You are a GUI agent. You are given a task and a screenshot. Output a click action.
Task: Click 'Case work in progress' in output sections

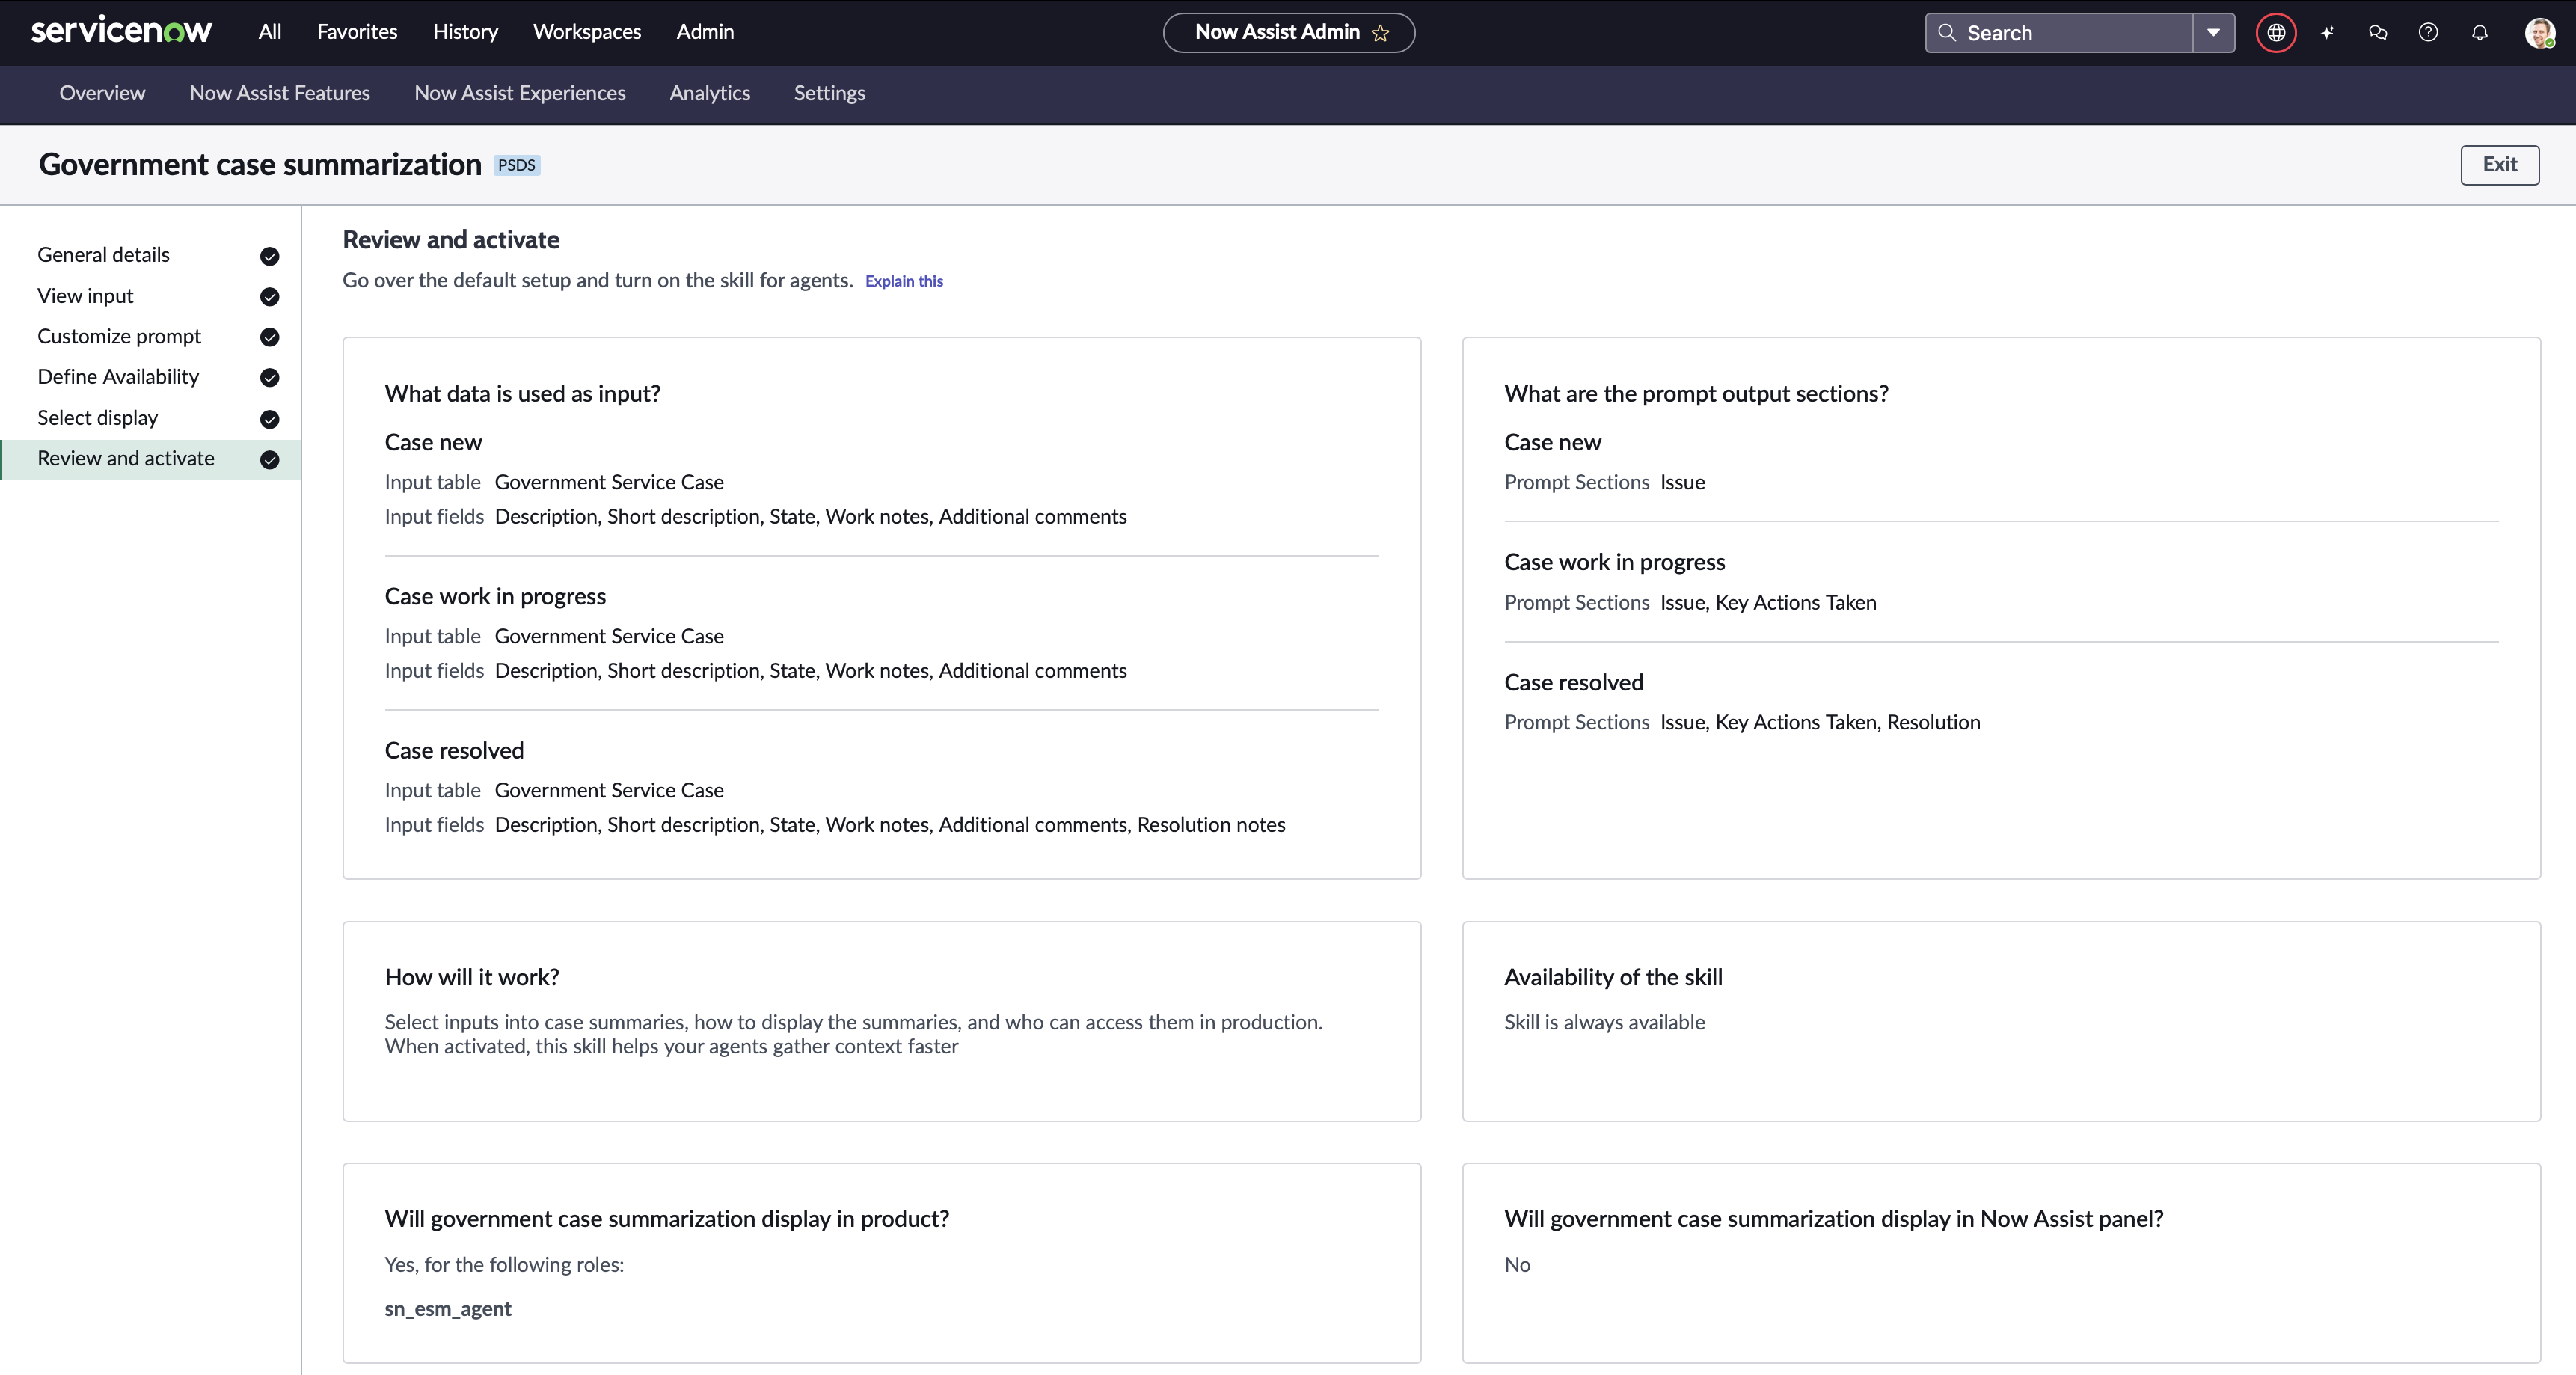tap(1614, 562)
